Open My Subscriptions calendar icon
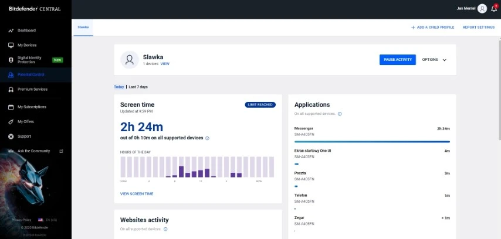 click(11, 107)
